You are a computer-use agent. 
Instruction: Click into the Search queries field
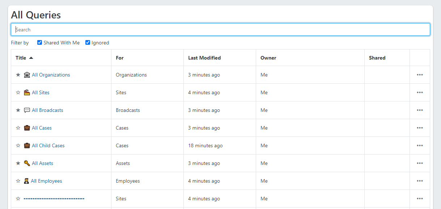tap(220, 30)
